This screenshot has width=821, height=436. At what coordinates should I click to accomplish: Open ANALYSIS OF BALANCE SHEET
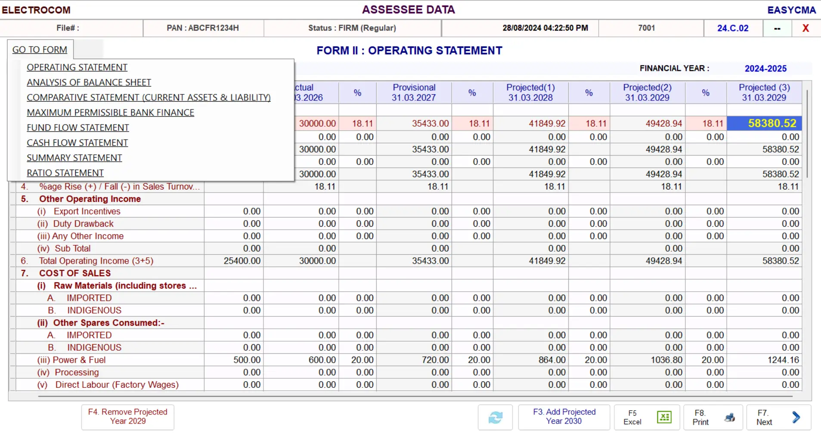[89, 82]
